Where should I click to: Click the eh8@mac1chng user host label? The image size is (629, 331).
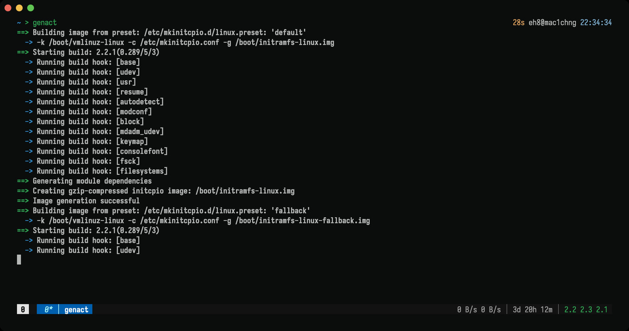coord(552,23)
